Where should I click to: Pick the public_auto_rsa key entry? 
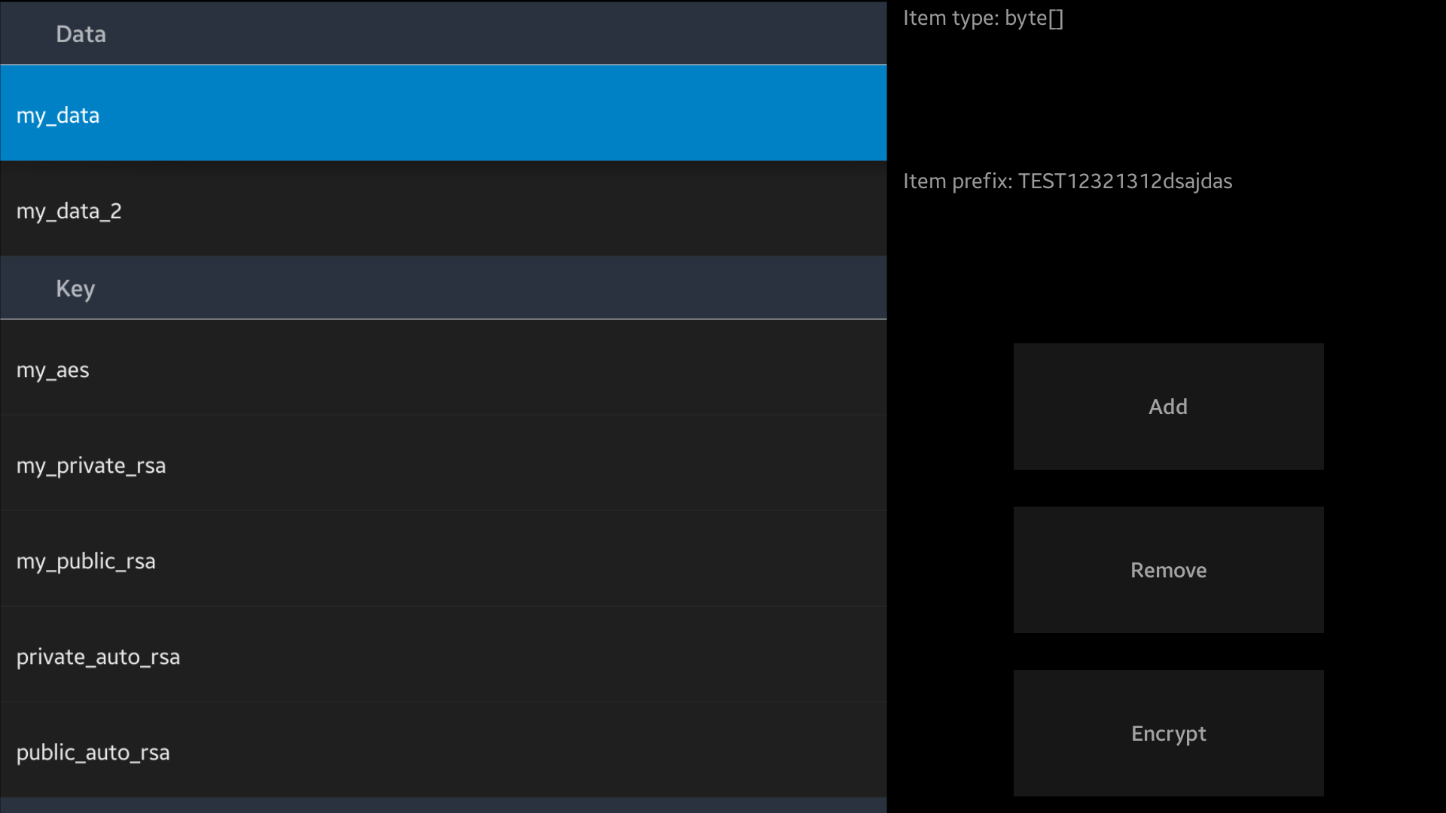(93, 752)
